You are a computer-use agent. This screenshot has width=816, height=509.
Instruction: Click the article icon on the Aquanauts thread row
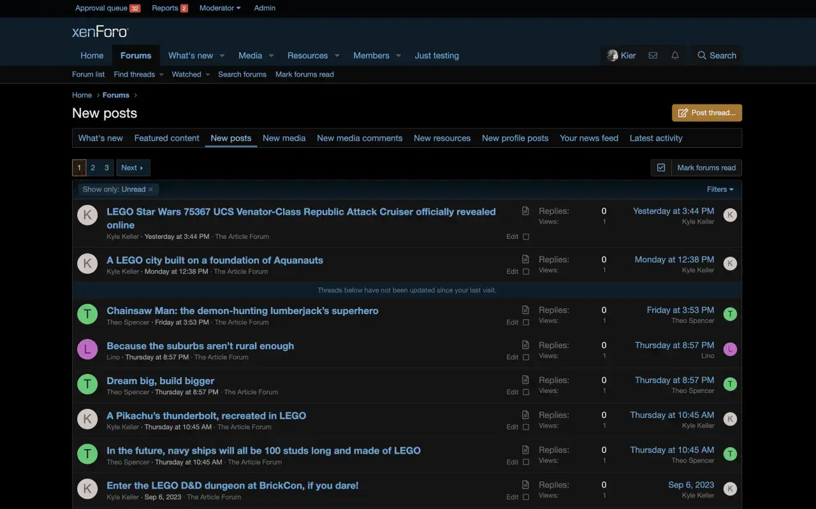(x=525, y=259)
